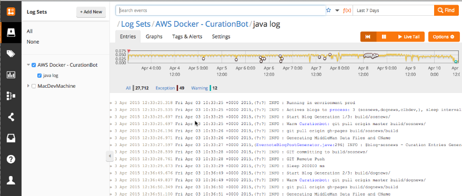Uncheck AWS Docker - CurationBot checkbox
Screen dimensions: 462x196
point(34,65)
